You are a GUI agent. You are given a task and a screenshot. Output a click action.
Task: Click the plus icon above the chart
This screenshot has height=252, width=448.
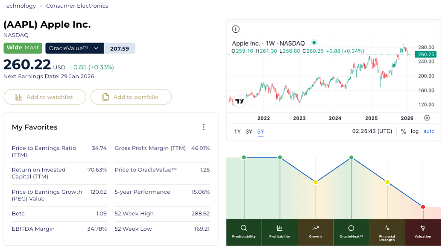point(236,29)
